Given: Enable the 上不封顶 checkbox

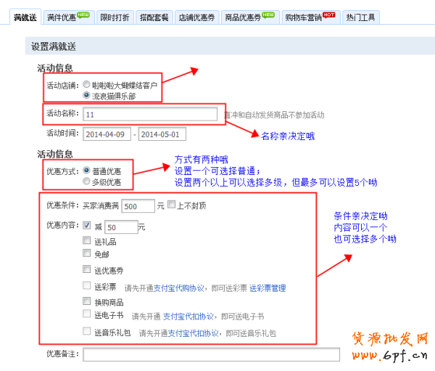Looking at the screenshot, I should 171,205.
